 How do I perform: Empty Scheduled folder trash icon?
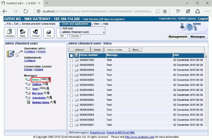pos(51,98)
